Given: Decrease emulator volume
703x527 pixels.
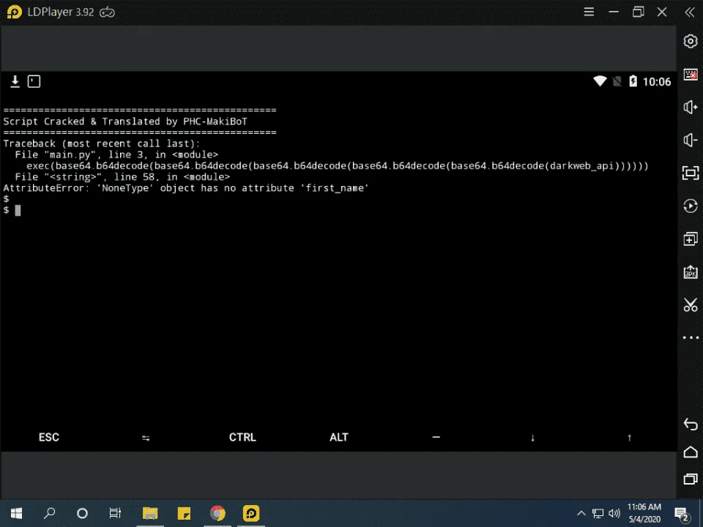Looking at the screenshot, I should (691, 141).
